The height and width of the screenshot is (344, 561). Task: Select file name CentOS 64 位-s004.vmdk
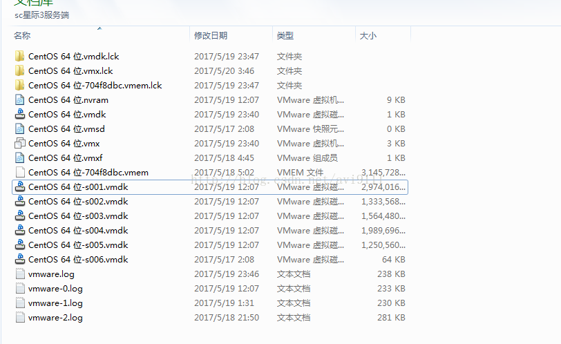78,230
